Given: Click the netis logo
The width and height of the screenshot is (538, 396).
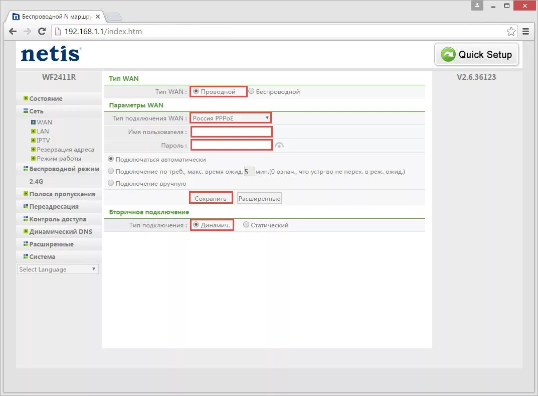Looking at the screenshot, I should point(51,54).
